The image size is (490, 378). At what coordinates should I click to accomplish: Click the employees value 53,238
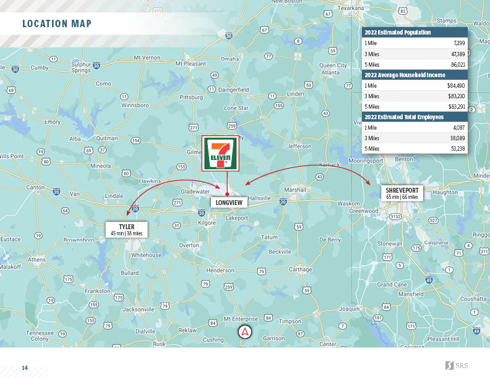click(458, 149)
